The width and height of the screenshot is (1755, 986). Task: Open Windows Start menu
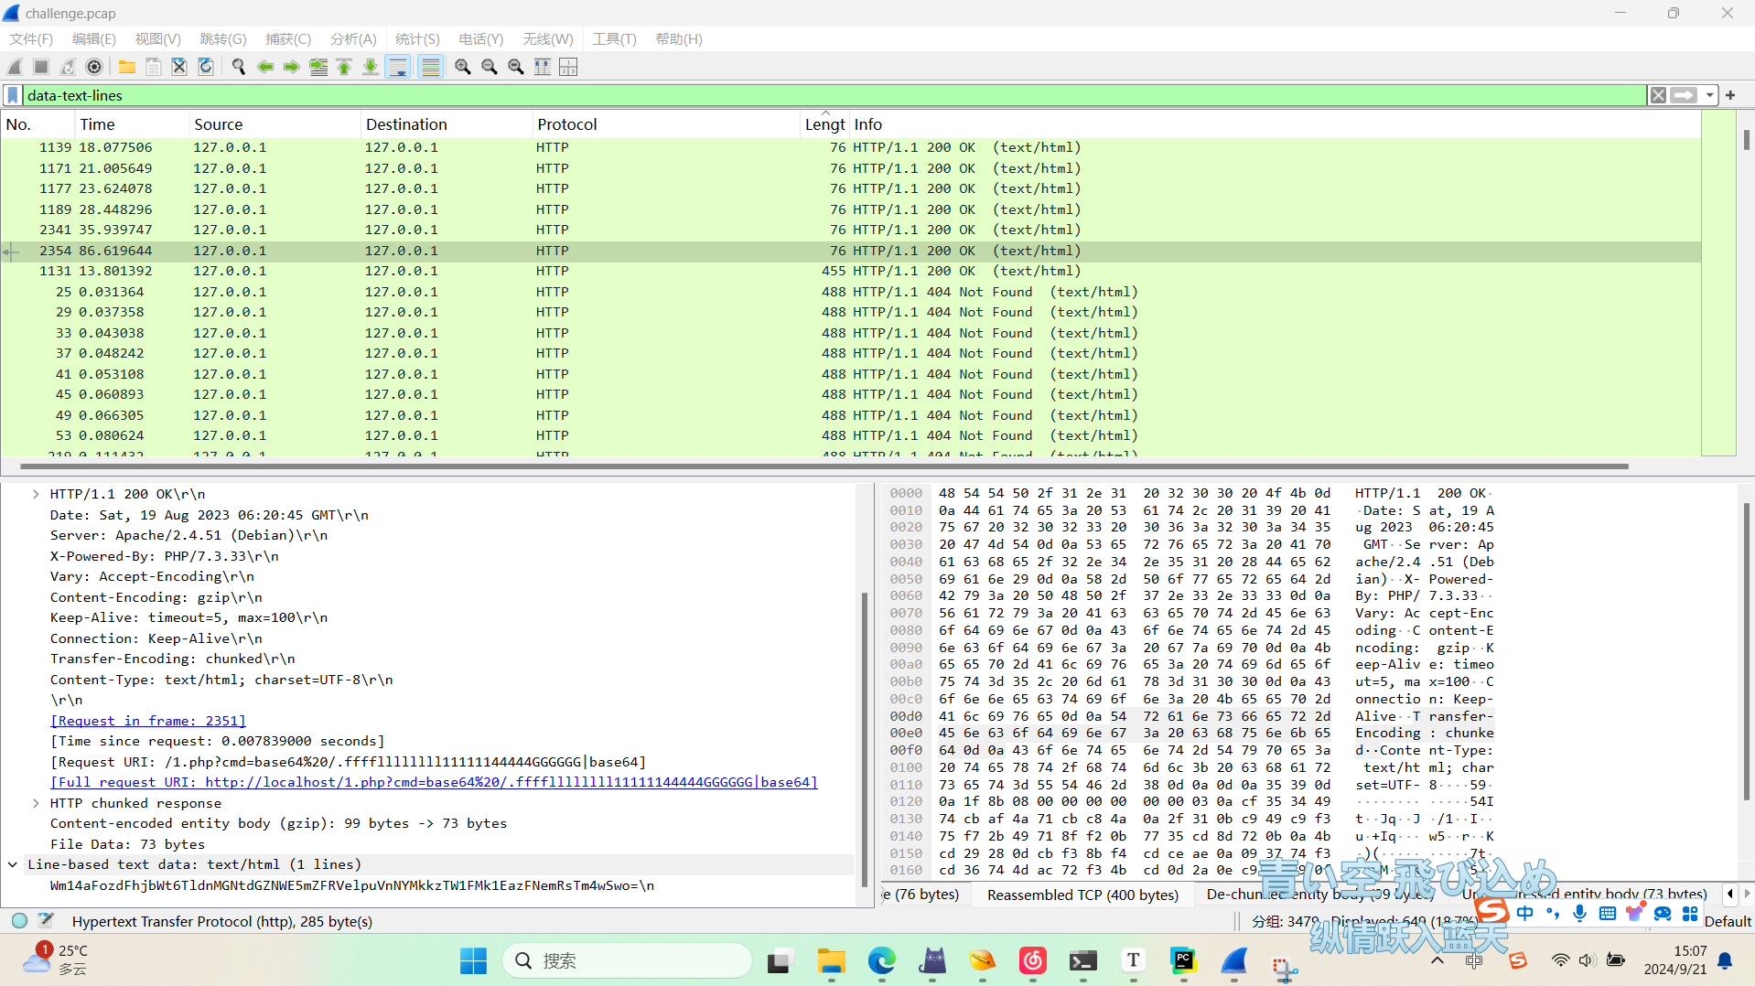[x=473, y=960]
